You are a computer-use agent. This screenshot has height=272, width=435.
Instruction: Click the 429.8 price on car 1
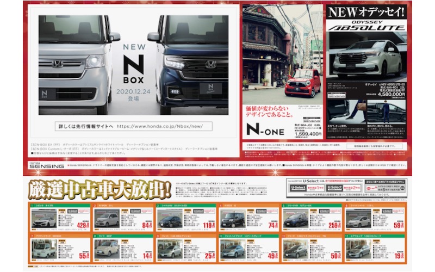pos(83,225)
